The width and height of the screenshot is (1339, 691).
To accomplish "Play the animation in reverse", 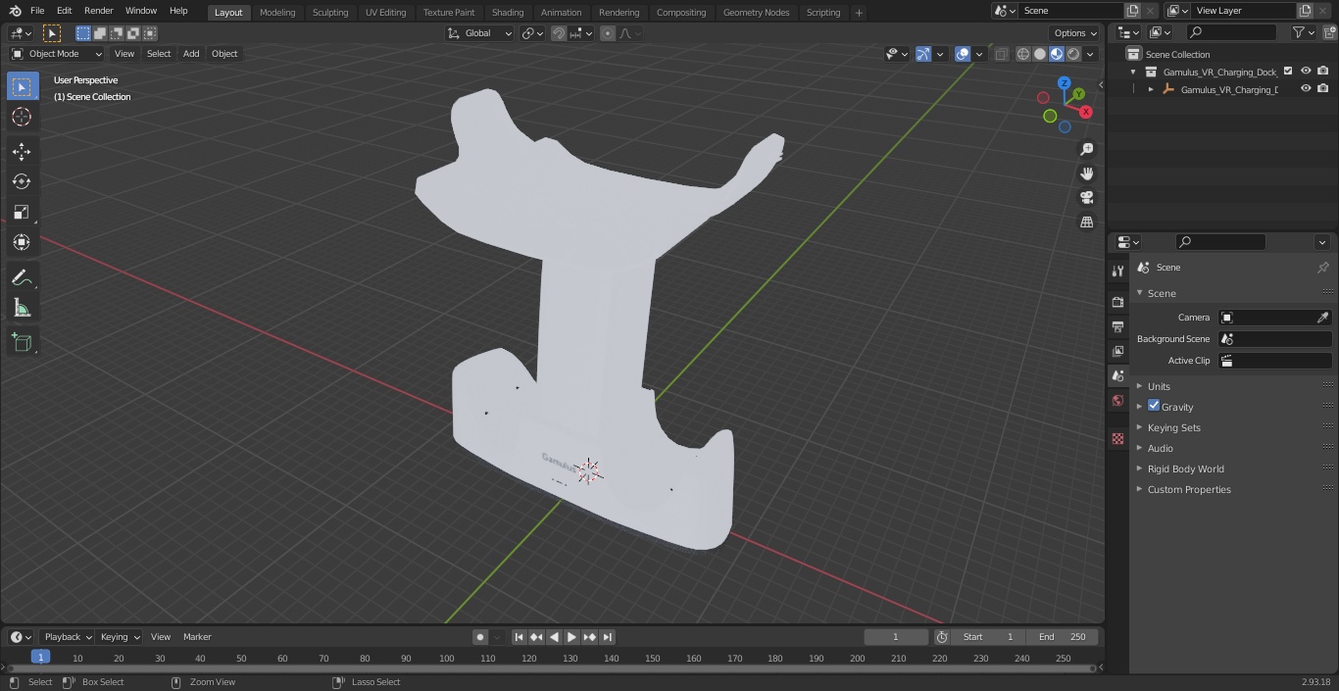I will (x=555, y=637).
